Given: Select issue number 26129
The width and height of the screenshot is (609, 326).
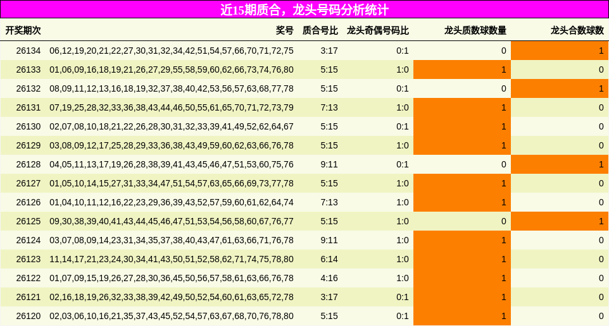Looking at the screenshot, I should click(28, 146).
